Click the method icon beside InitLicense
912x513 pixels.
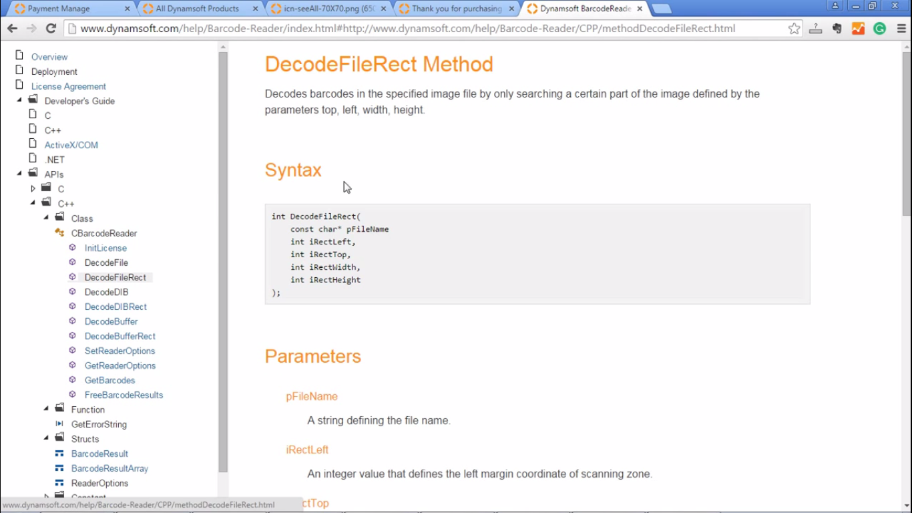point(73,247)
